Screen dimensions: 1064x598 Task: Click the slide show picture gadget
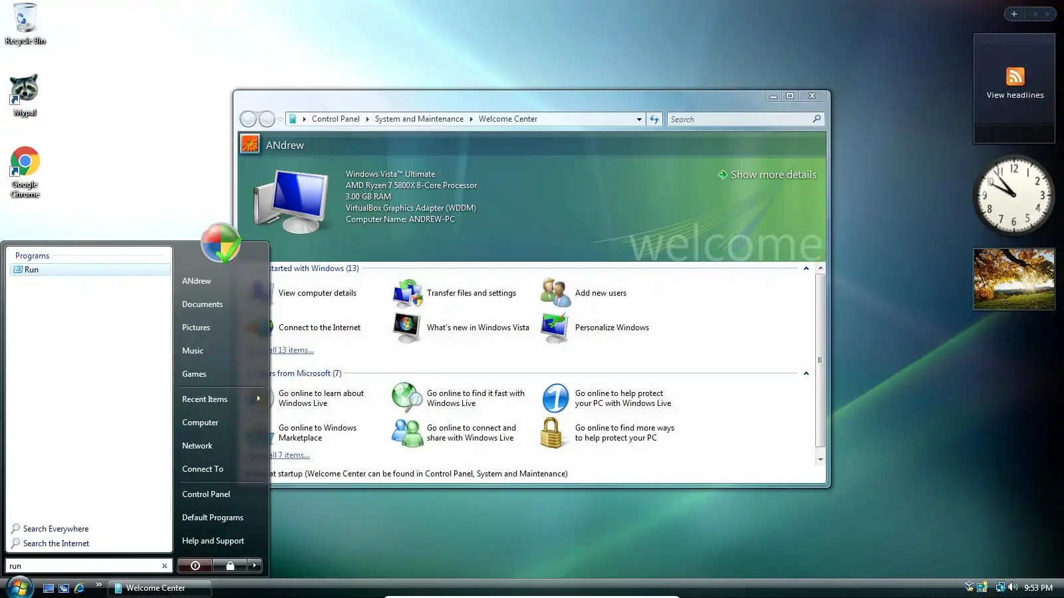tap(1014, 279)
